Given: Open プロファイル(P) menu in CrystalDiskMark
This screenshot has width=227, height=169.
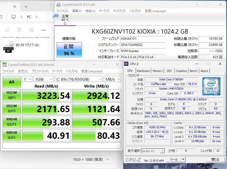Looking at the screenshot, I should 40,71.
